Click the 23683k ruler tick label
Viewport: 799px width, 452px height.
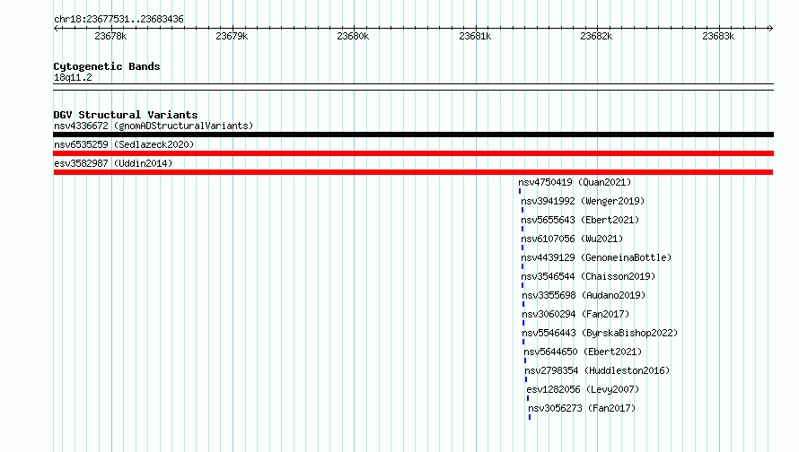coord(718,36)
